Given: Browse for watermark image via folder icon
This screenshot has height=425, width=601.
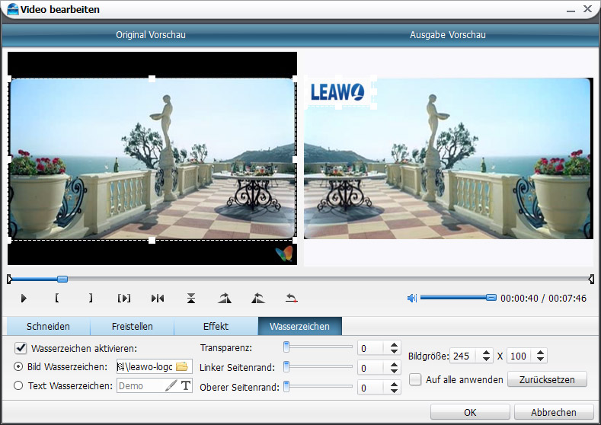Looking at the screenshot, I should (181, 366).
